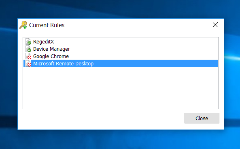Click the Close button
The height and width of the screenshot is (149, 240).
pos(202,118)
